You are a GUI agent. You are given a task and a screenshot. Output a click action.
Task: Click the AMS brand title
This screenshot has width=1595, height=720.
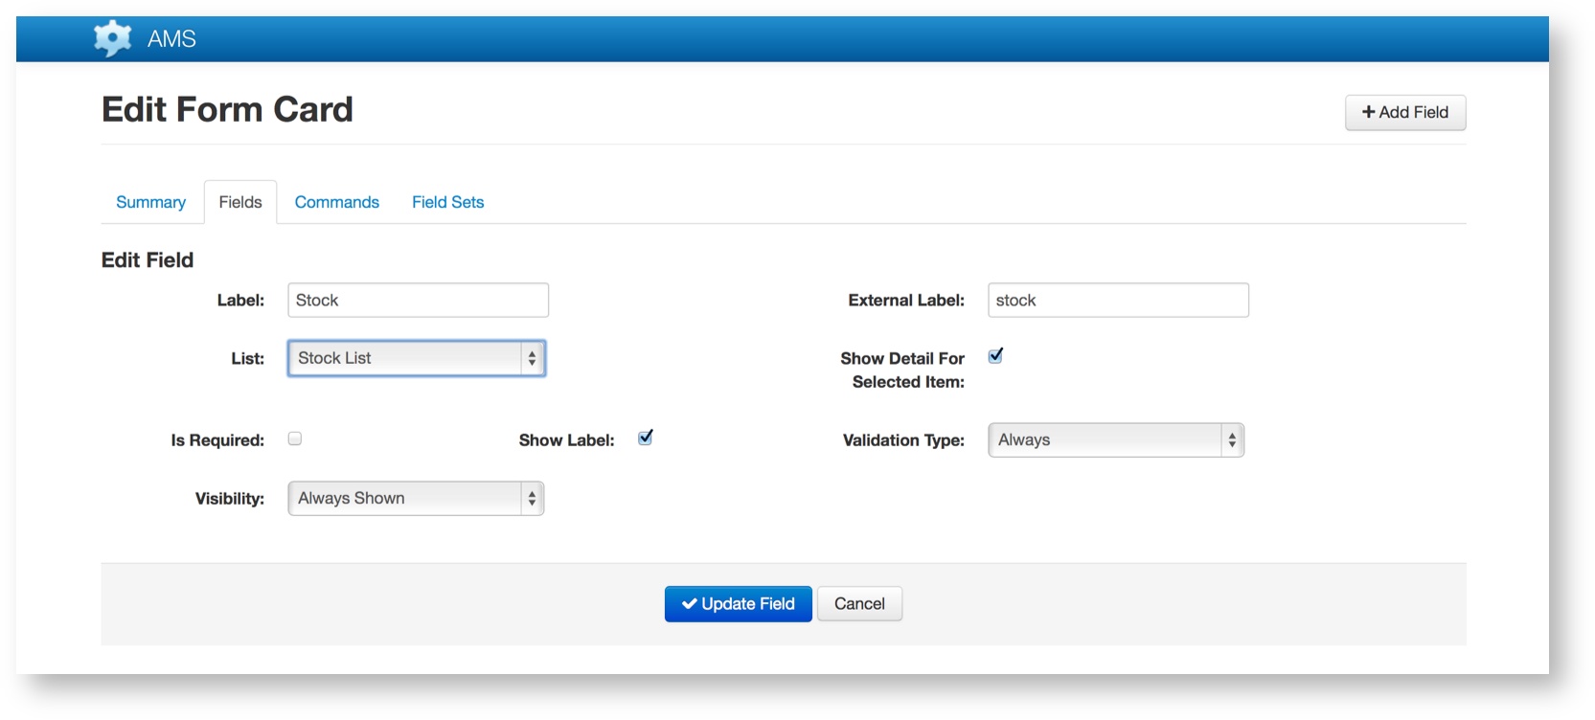(x=171, y=39)
